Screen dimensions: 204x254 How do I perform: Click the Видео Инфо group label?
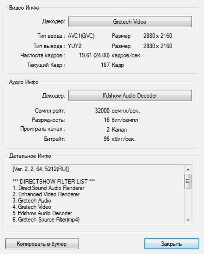(24, 8)
